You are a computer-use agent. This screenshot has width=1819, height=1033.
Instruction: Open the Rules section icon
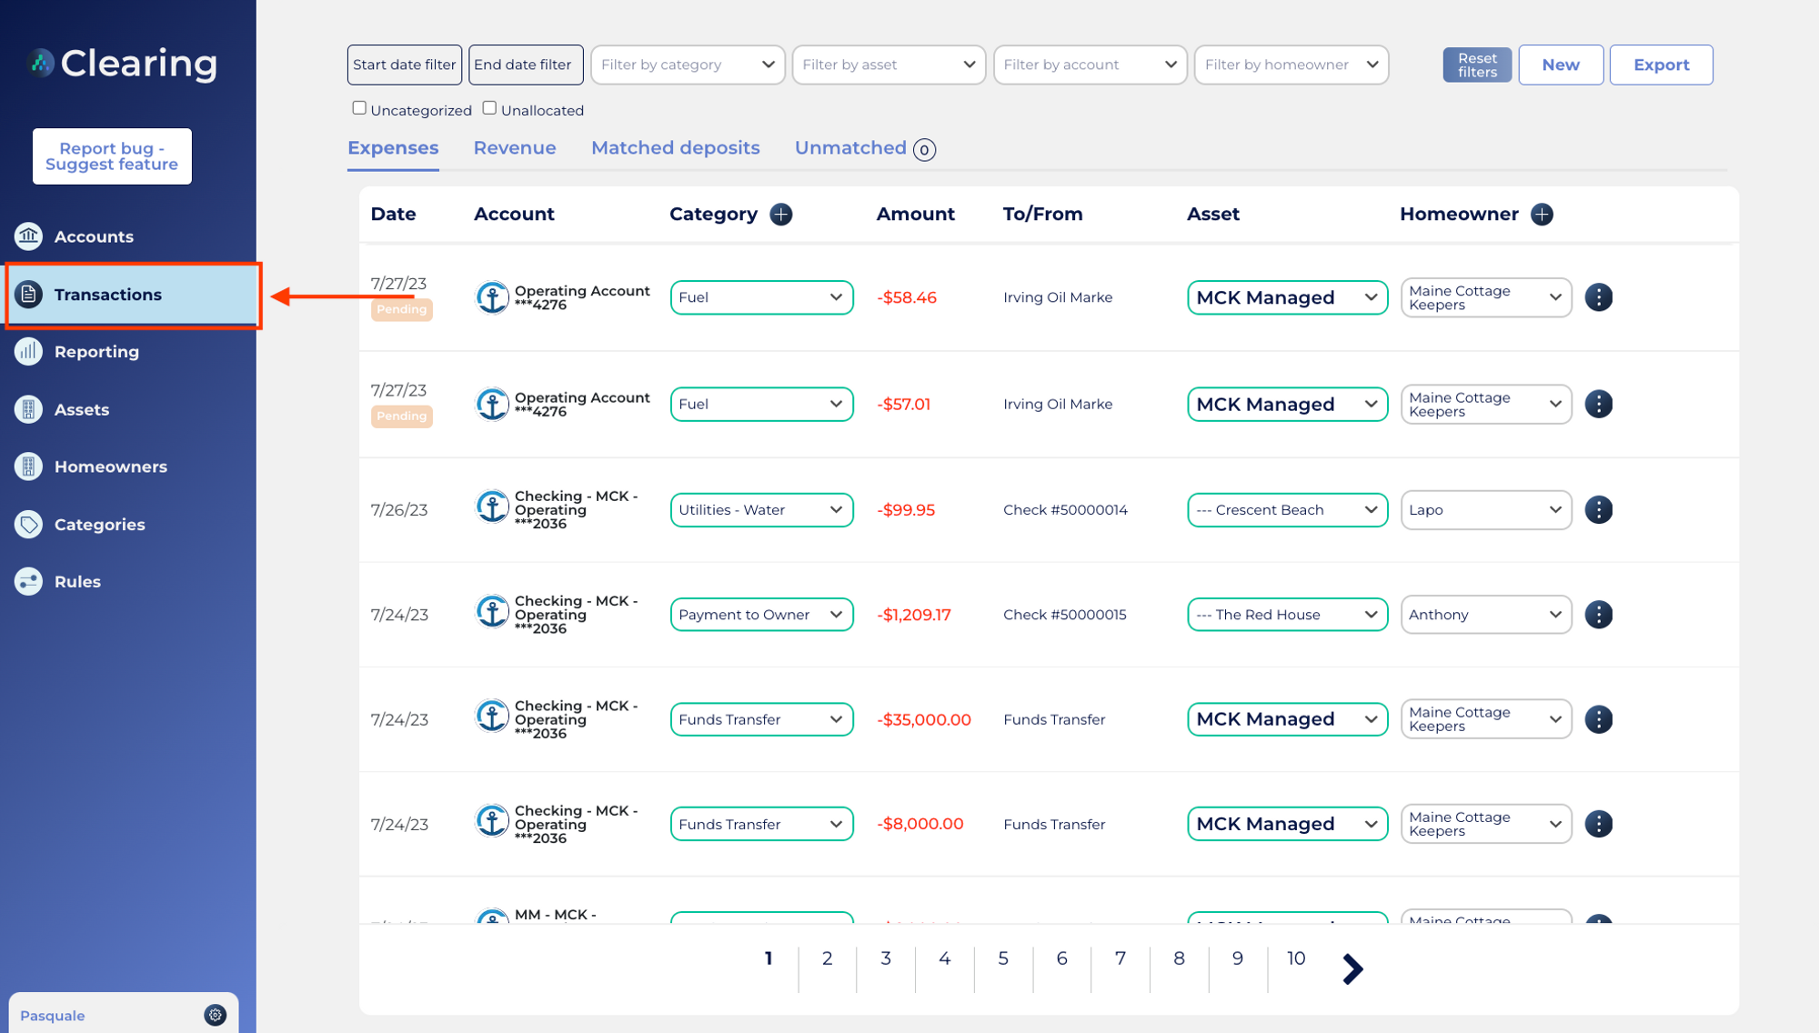28,581
